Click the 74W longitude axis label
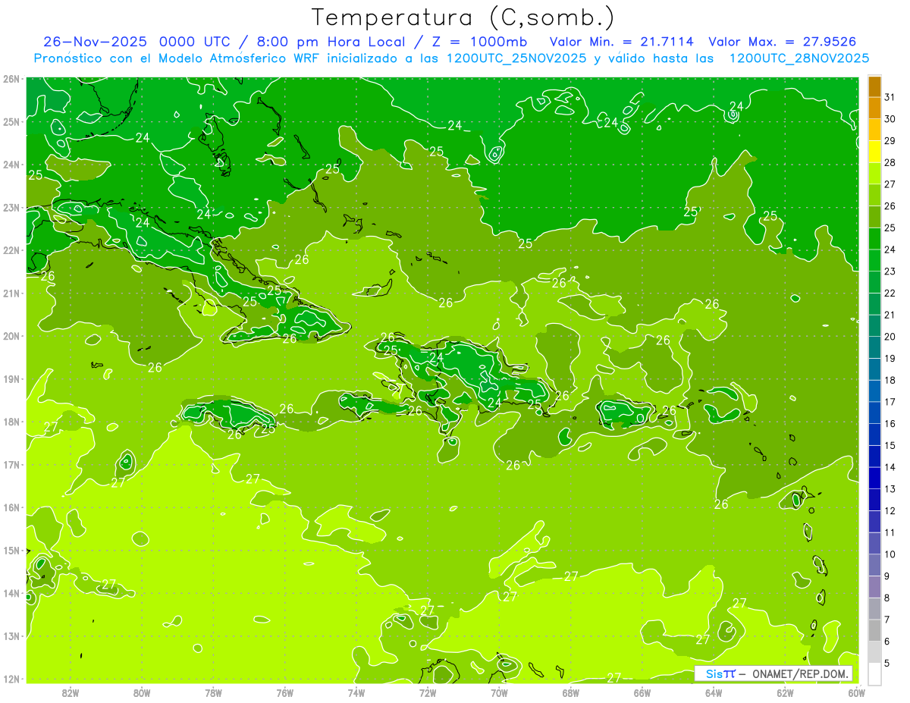This screenshot has width=910, height=703. tap(356, 692)
